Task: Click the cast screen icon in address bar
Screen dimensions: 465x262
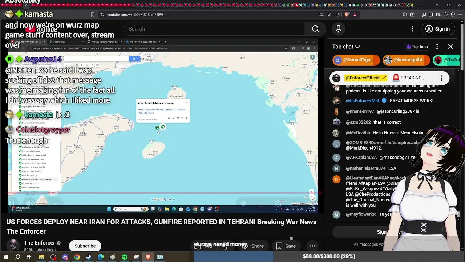Action: pos(322,15)
